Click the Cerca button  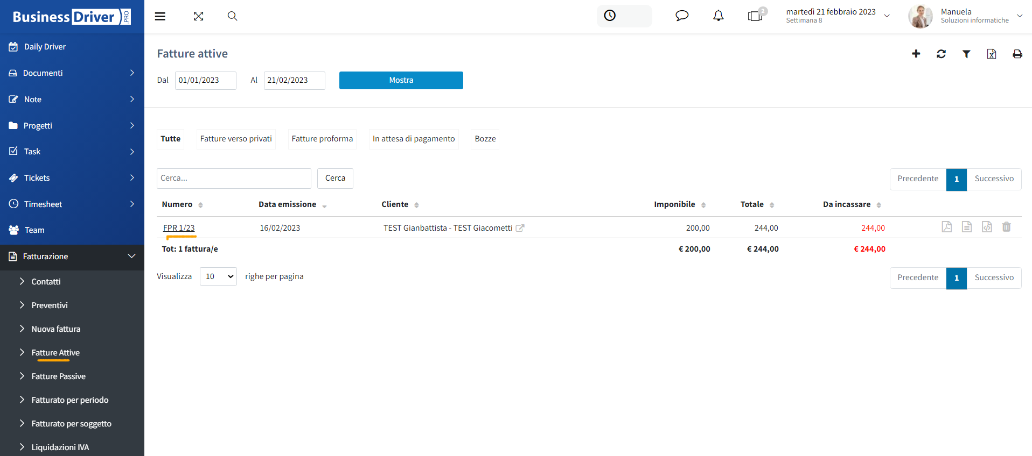(x=335, y=178)
